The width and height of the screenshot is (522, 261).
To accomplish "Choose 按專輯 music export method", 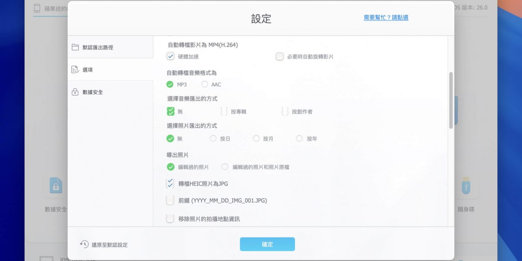I will 224,112.
